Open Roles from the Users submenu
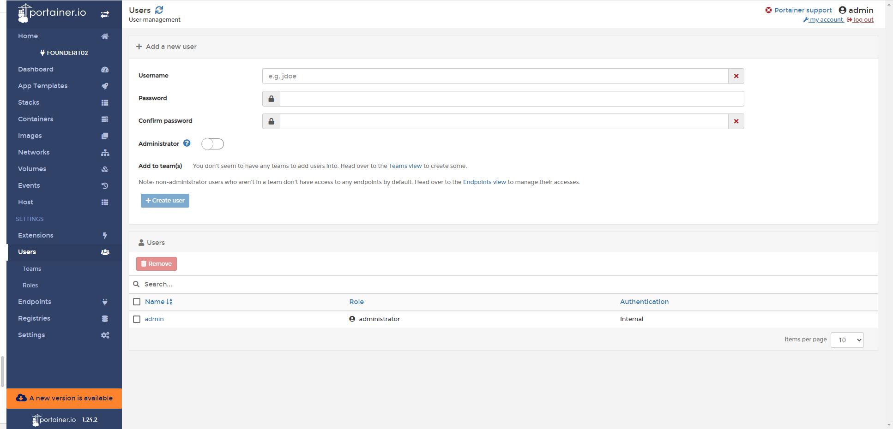The width and height of the screenshot is (893, 429). click(x=30, y=285)
